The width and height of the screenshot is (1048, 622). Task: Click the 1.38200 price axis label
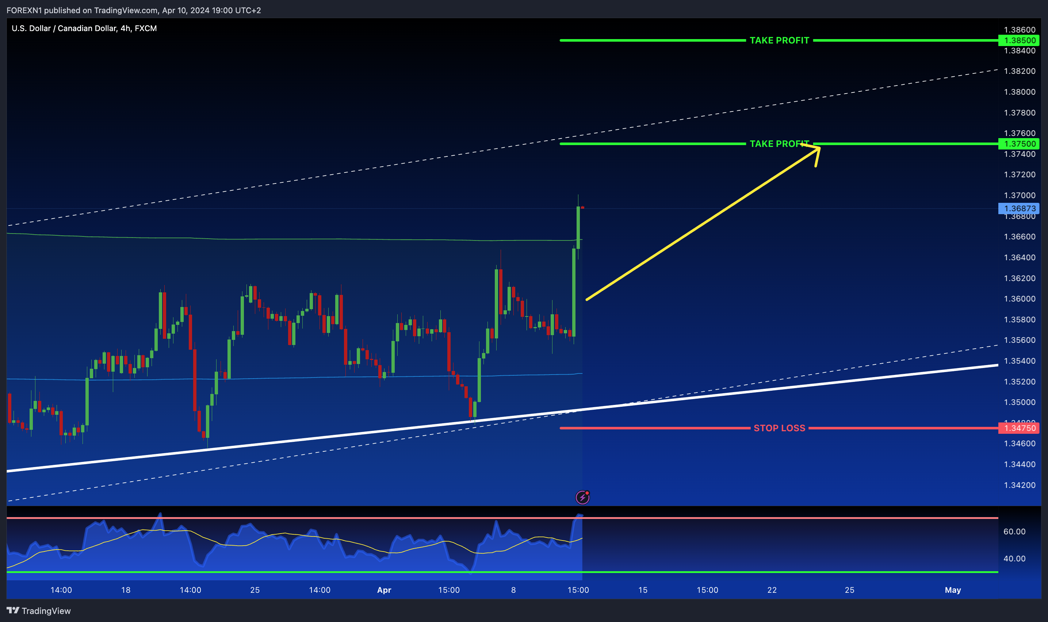click(x=1020, y=71)
